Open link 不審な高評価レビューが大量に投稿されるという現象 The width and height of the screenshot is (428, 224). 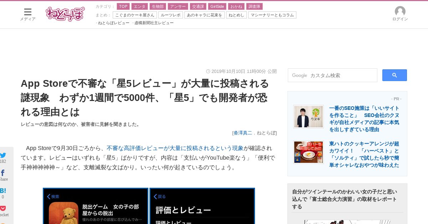point(175,148)
